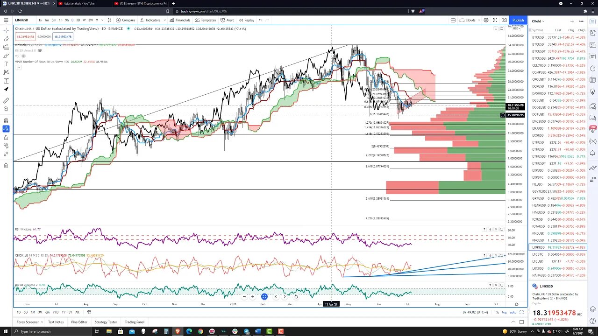
Task: Select the 3D timeframe
Action: tap(78, 20)
